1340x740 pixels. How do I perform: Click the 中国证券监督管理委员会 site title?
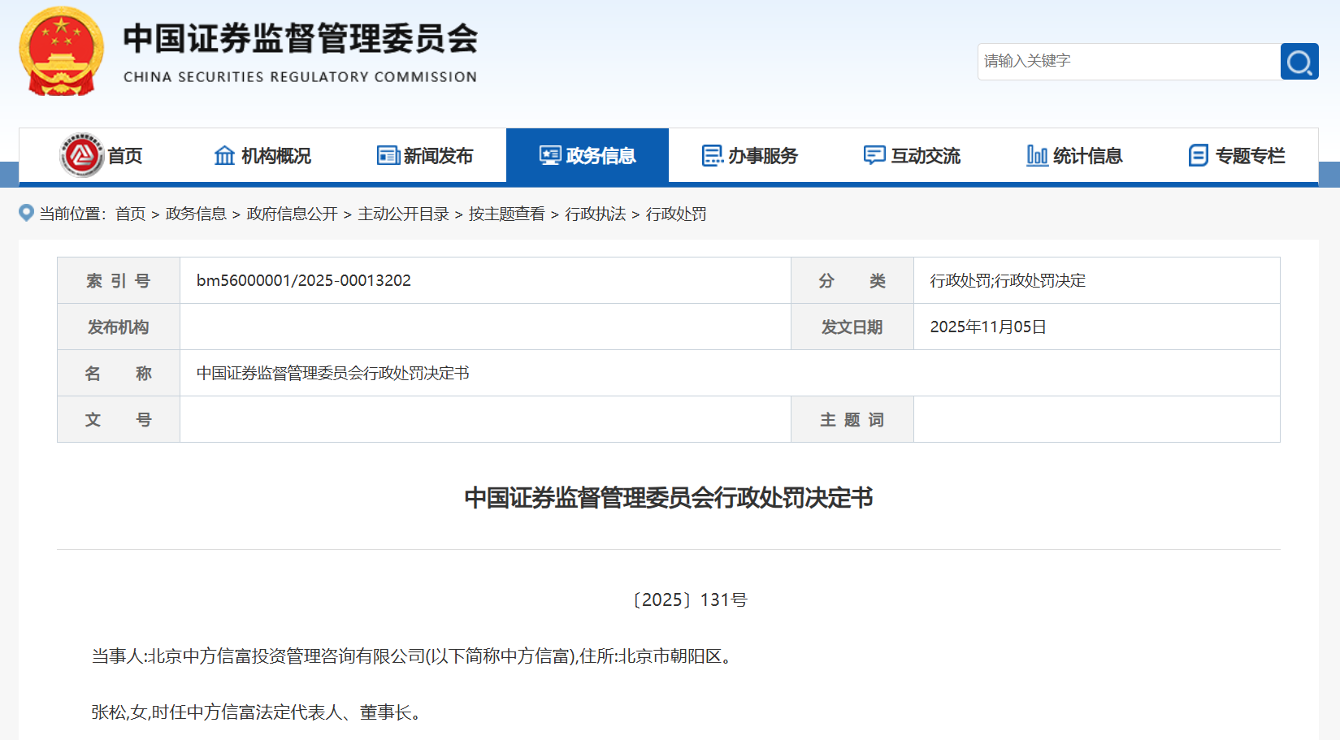[x=300, y=39]
